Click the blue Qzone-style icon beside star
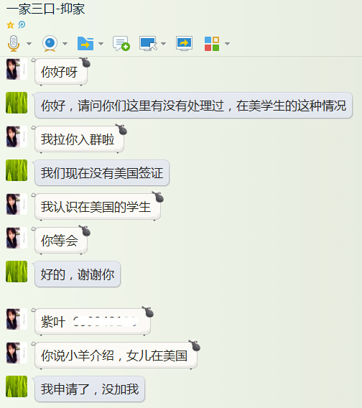 [x=22, y=24]
